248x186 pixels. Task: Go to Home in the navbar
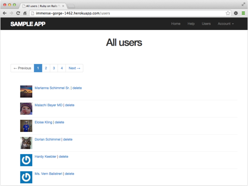[x=176, y=24]
